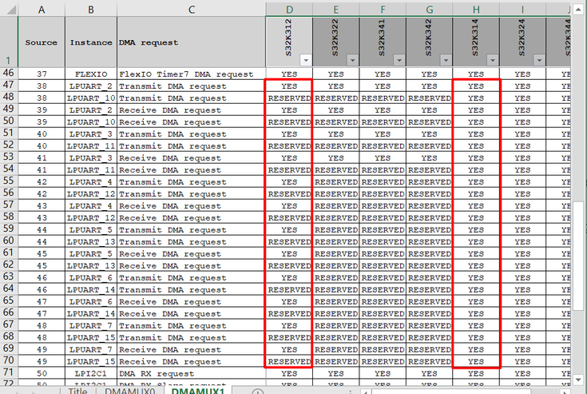Select row 1 header
The width and height of the screenshot is (587, 394).
9,42
